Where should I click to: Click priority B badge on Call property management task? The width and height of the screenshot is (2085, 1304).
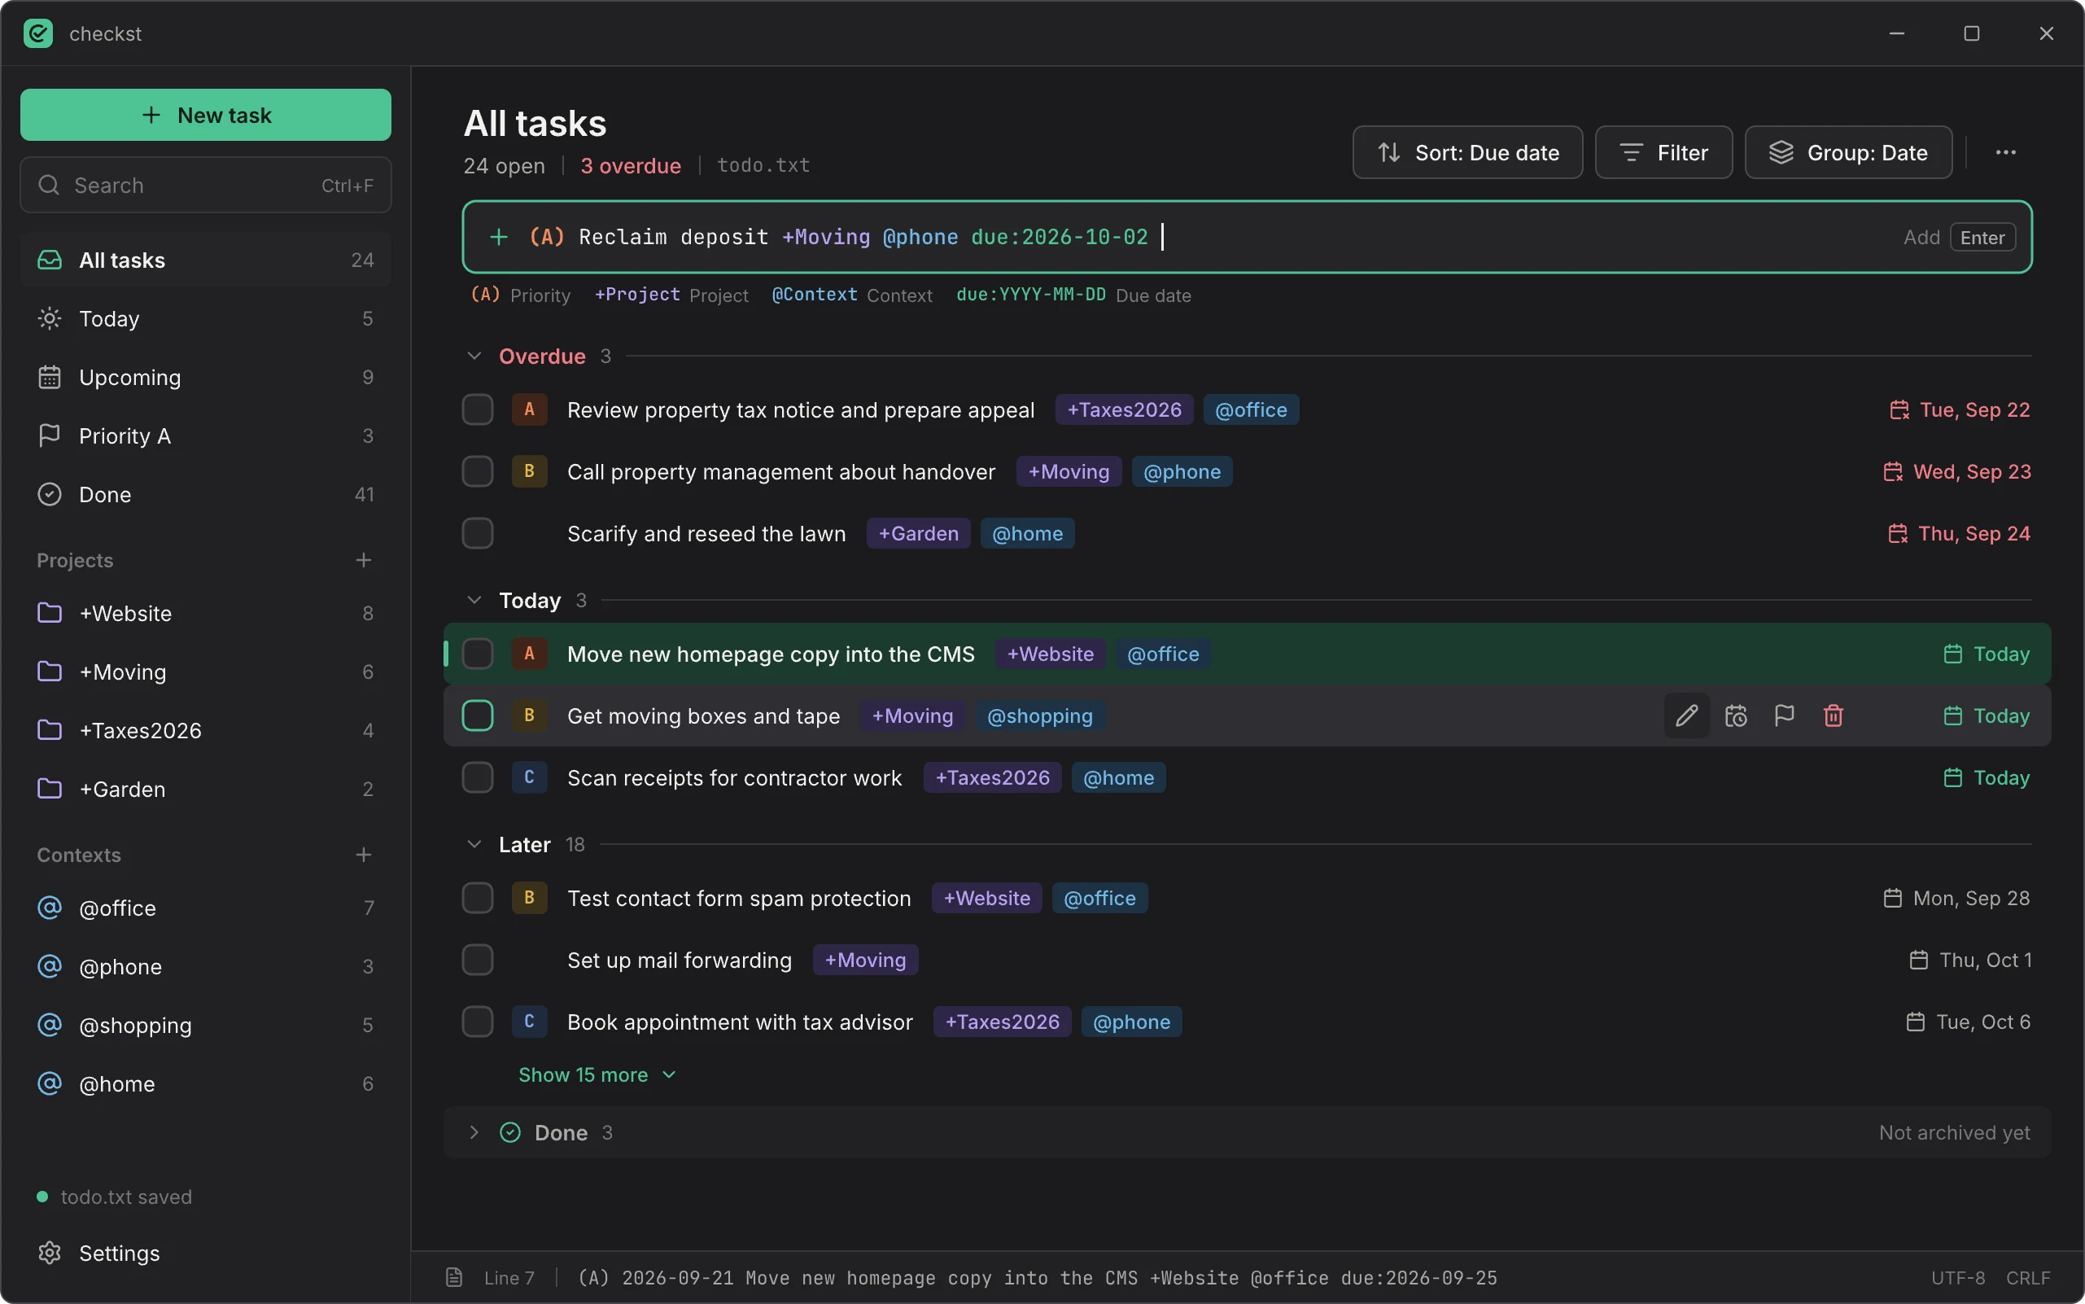coord(530,472)
